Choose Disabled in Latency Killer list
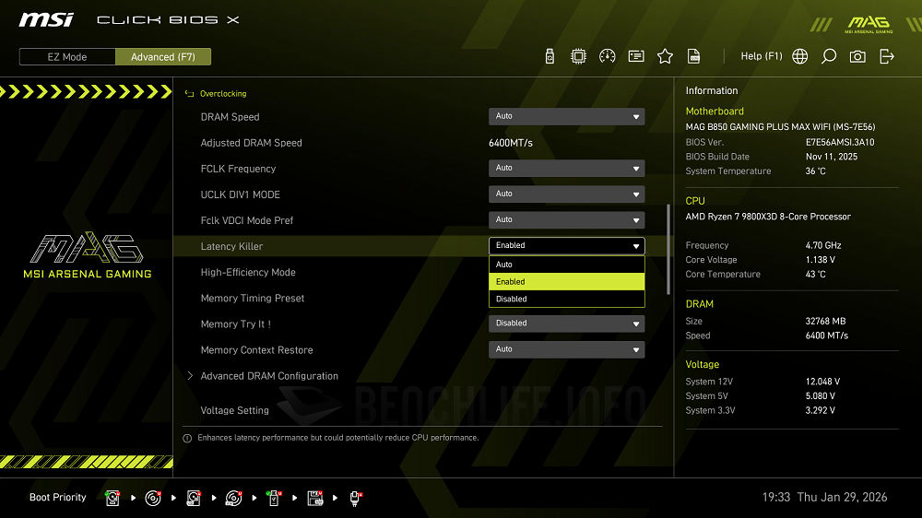This screenshot has height=518, width=922. pyautogui.click(x=567, y=299)
